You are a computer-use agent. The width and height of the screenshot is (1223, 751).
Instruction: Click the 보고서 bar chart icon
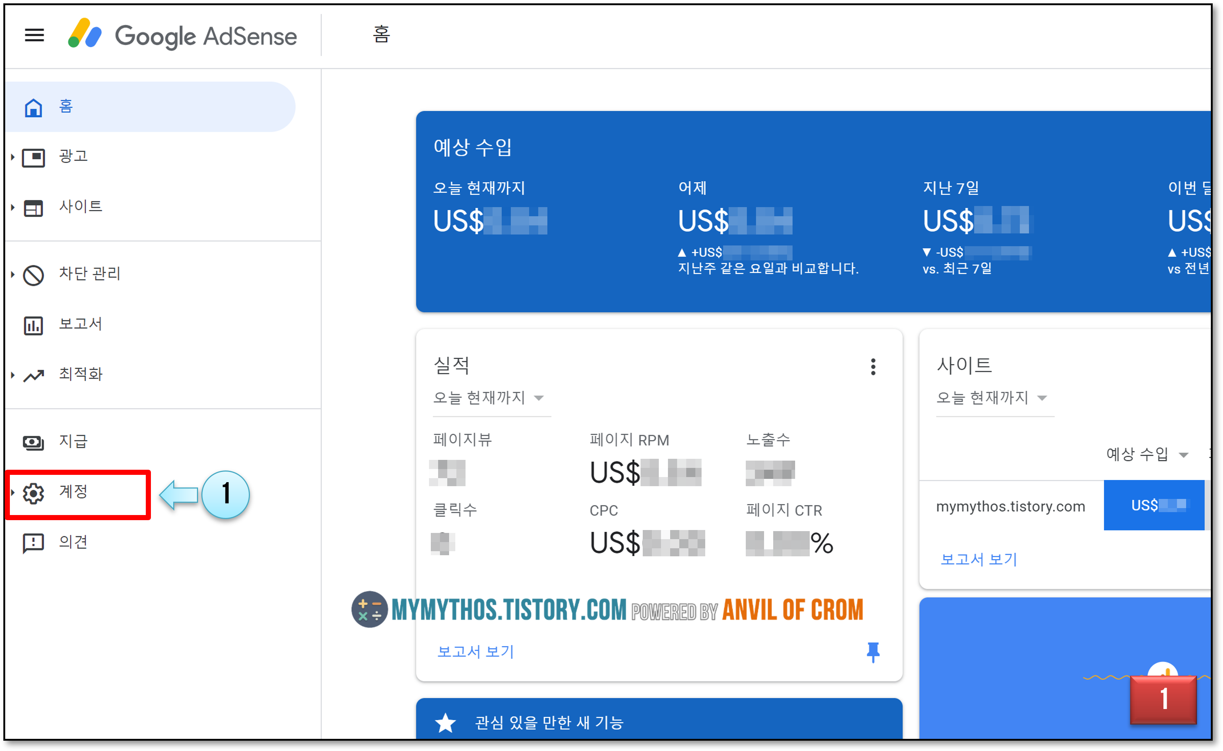(33, 325)
